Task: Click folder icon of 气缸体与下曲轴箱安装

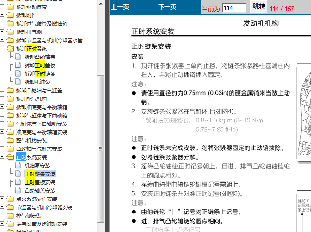Action: 10,123
